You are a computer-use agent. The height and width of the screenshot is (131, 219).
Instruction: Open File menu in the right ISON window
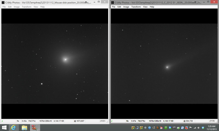click(x=114, y=7)
